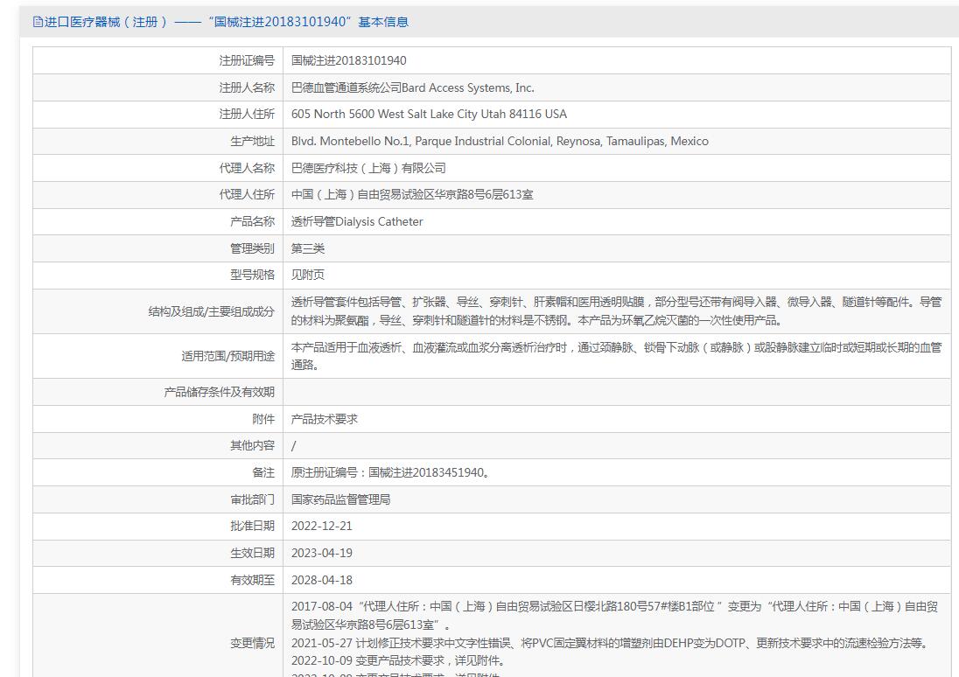Click the paragraph starting with 透析导管套件包括导管

coord(617,311)
